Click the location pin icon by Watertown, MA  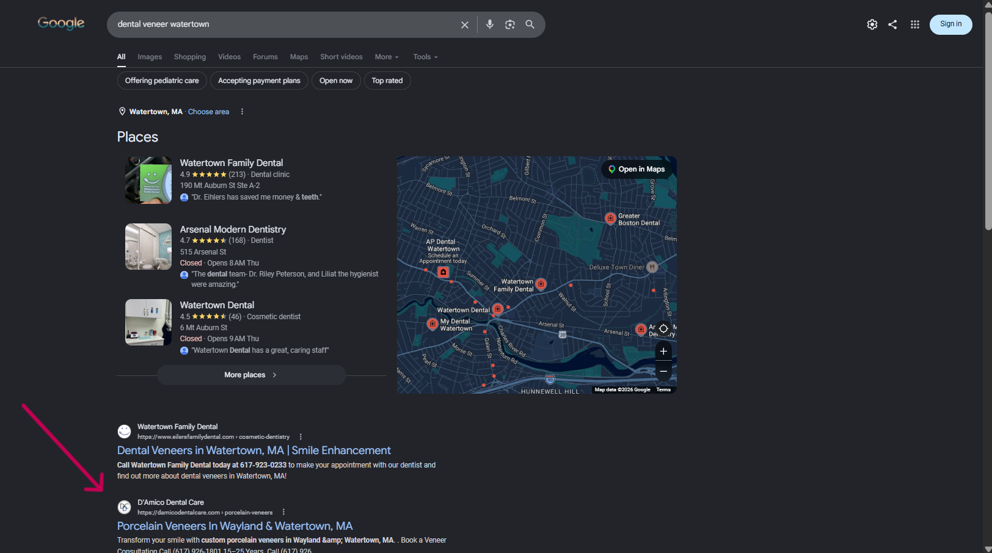click(122, 112)
